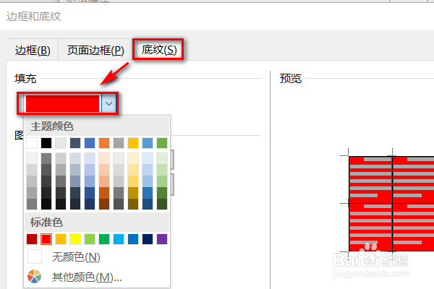Choose lightest gold tint in theme shades
434x289 pixels.
pyautogui.click(x=133, y=158)
